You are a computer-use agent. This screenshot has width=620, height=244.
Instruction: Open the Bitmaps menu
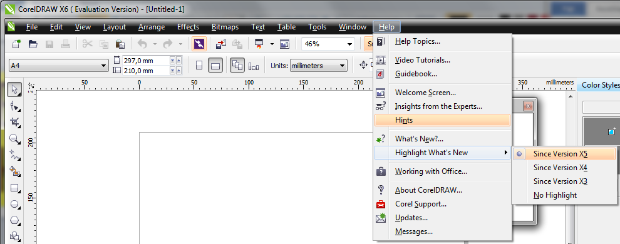225,27
